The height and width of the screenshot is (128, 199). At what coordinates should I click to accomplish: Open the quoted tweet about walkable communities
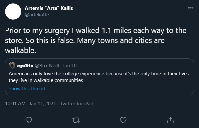(99, 77)
